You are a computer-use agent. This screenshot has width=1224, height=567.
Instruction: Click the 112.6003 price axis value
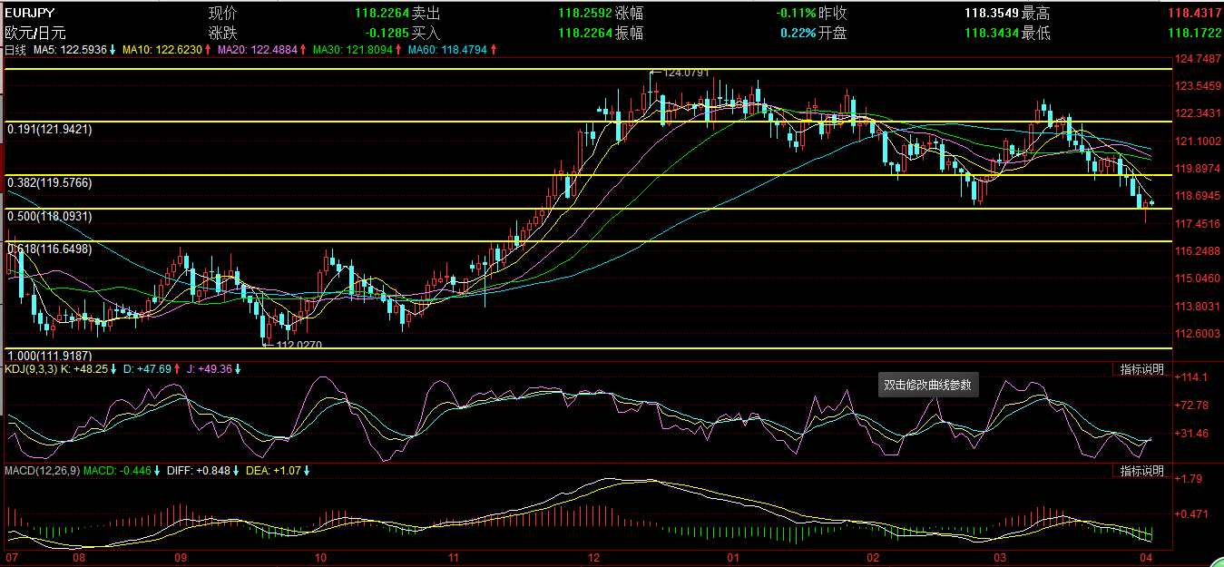[x=1196, y=333]
